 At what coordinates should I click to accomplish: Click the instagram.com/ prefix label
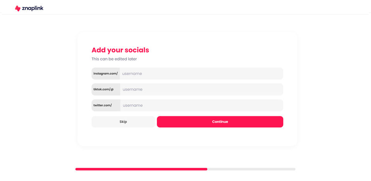pos(106,74)
